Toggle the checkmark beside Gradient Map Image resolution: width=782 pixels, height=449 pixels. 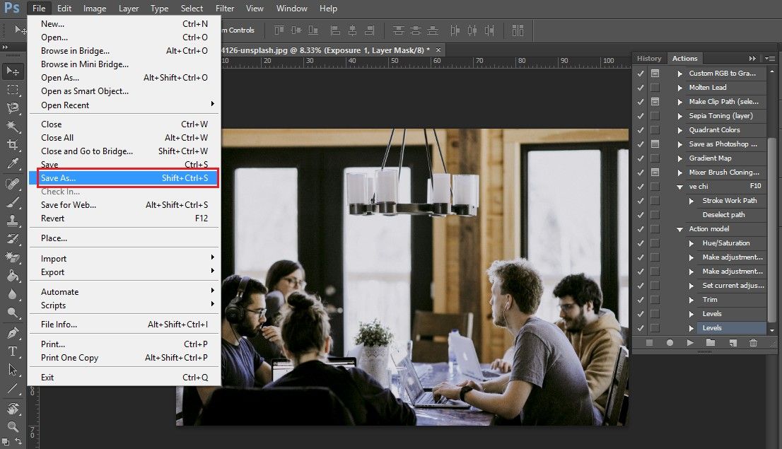(x=638, y=158)
